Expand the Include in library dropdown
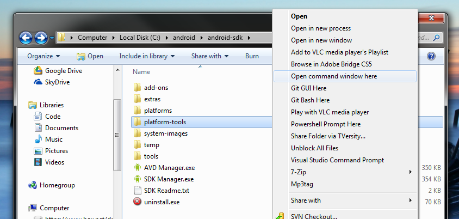The height and width of the screenshot is (219, 459). [147, 56]
